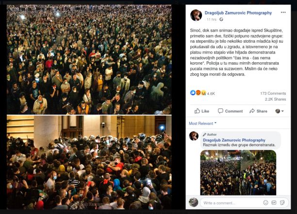Click the Write a comment input field
This screenshot has width=297, height=214.
[232, 203]
